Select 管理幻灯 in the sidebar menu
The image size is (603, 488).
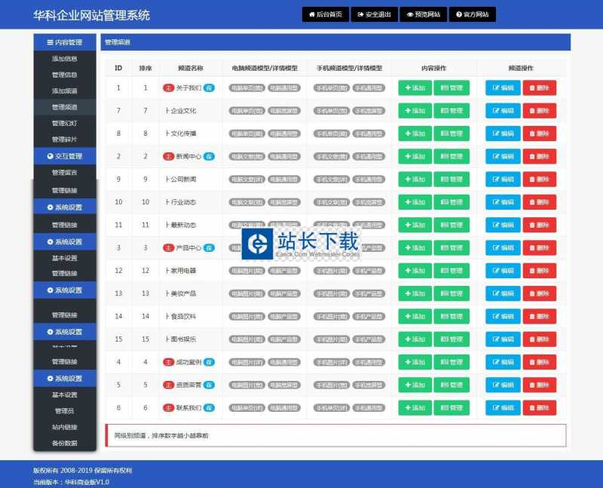tap(65, 123)
